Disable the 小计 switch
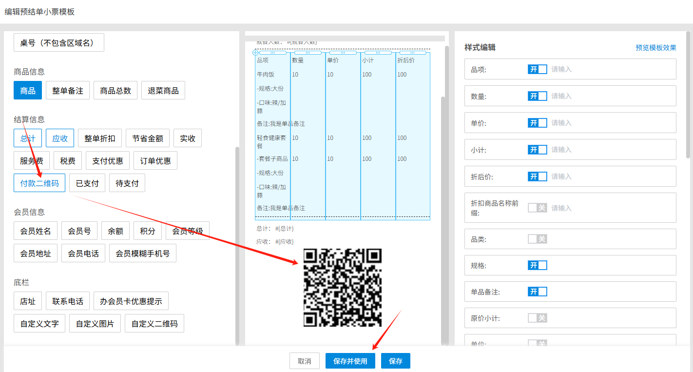 [x=538, y=150]
